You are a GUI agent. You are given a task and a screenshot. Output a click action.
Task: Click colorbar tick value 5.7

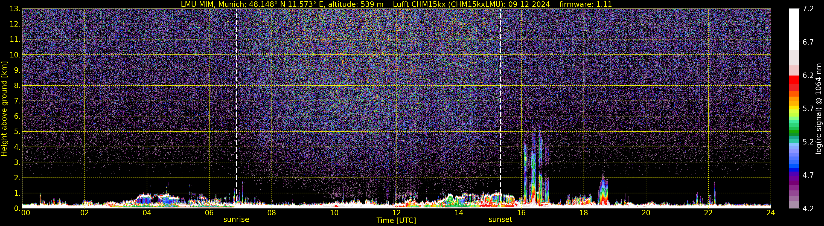pos(808,109)
